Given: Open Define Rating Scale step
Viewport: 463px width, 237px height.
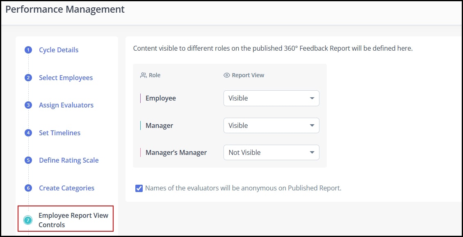Looking at the screenshot, I should (69, 160).
